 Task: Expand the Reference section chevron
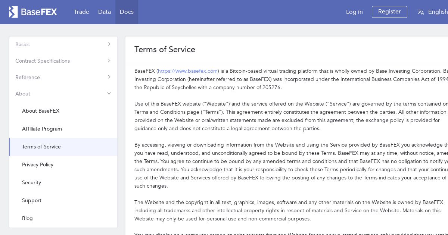coord(109,77)
